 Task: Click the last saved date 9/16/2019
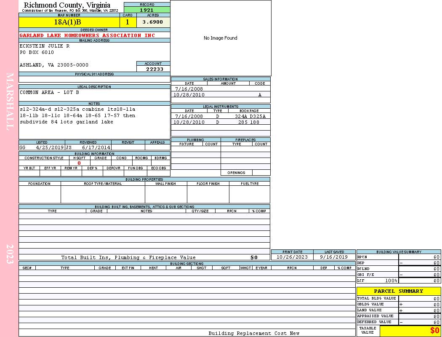click(x=334, y=257)
